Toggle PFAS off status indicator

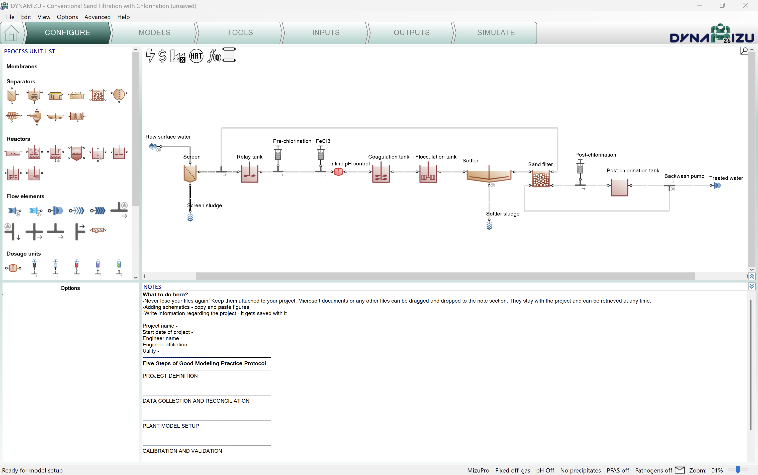tap(618, 470)
